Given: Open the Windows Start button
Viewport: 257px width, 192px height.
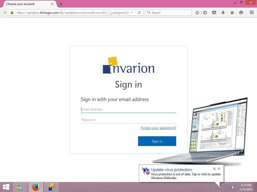Looking at the screenshot, I should click(x=6, y=187).
